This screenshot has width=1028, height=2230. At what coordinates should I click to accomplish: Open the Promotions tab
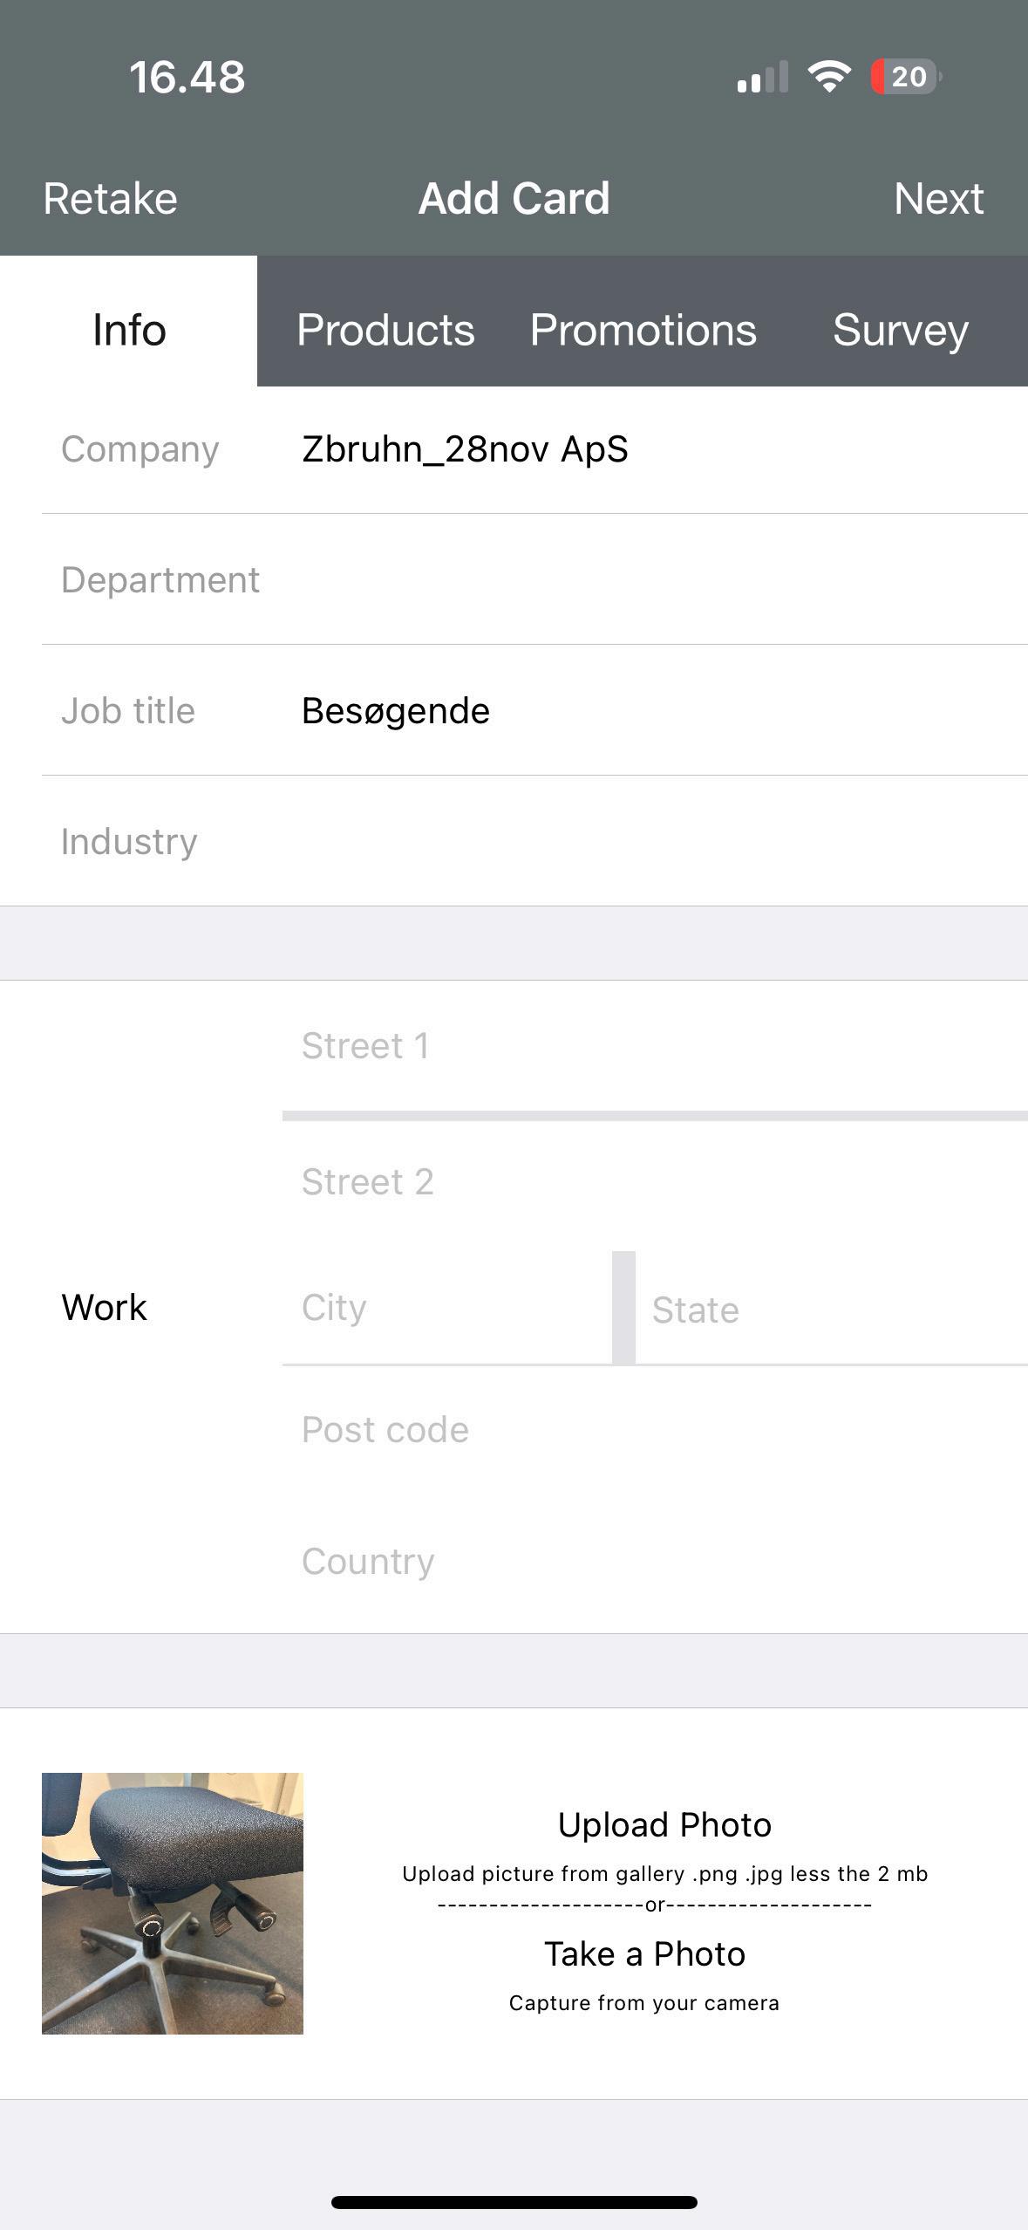point(643,330)
